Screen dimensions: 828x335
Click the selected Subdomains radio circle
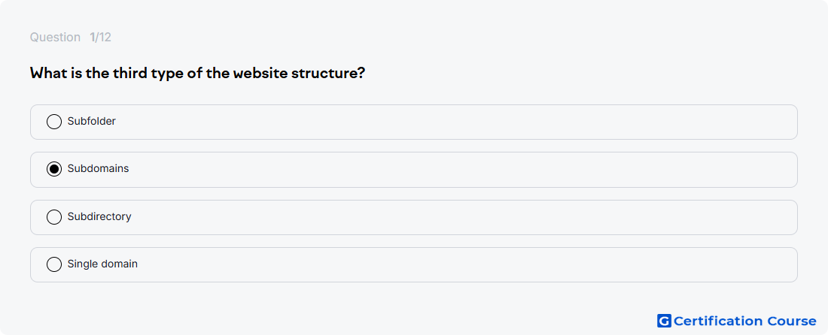[x=54, y=169]
